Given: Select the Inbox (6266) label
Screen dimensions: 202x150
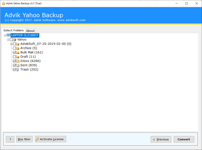Looking at the screenshot, I should (x=30, y=61).
